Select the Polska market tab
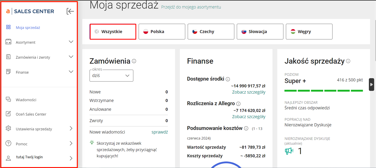The image size is (376, 168). click(x=162, y=32)
